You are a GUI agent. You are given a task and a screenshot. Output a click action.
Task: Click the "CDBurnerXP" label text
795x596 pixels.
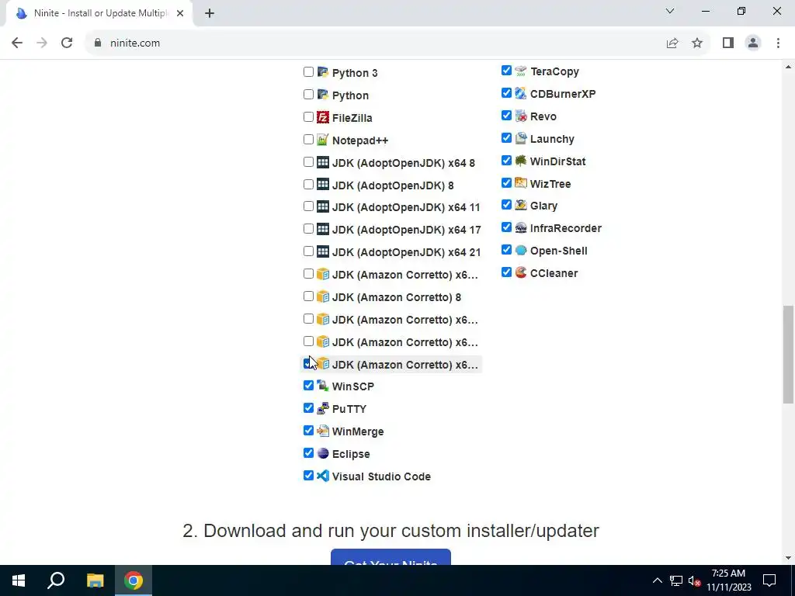pos(563,94)
